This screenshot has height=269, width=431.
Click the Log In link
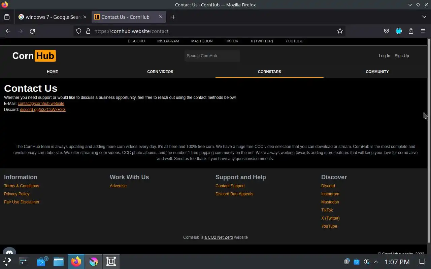click(384, 56)
